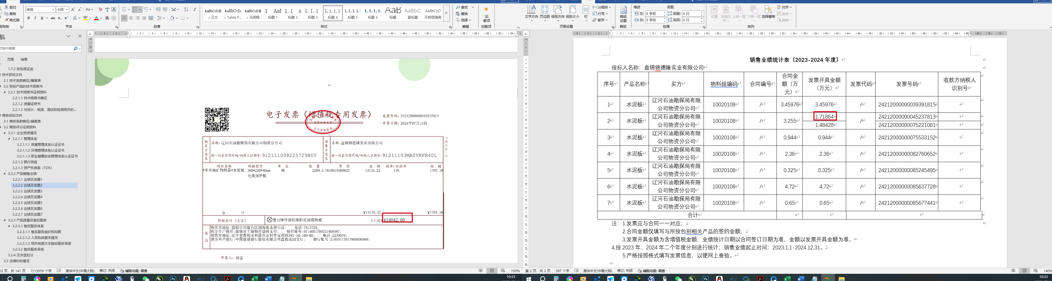Center align the paragraph
1052x281 pixels.
[x=131, y=18]
